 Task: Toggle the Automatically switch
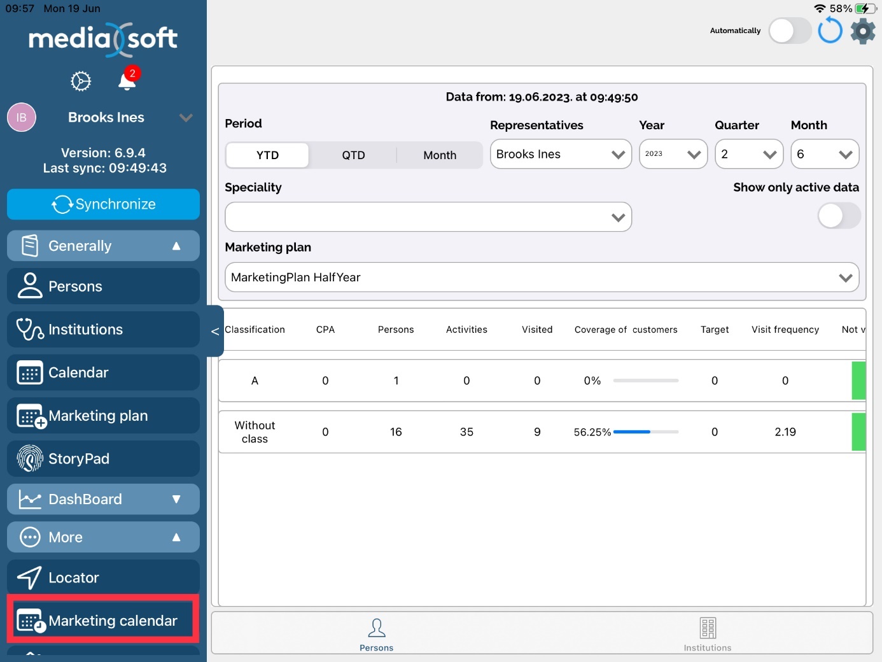click(x=789, y=31)
